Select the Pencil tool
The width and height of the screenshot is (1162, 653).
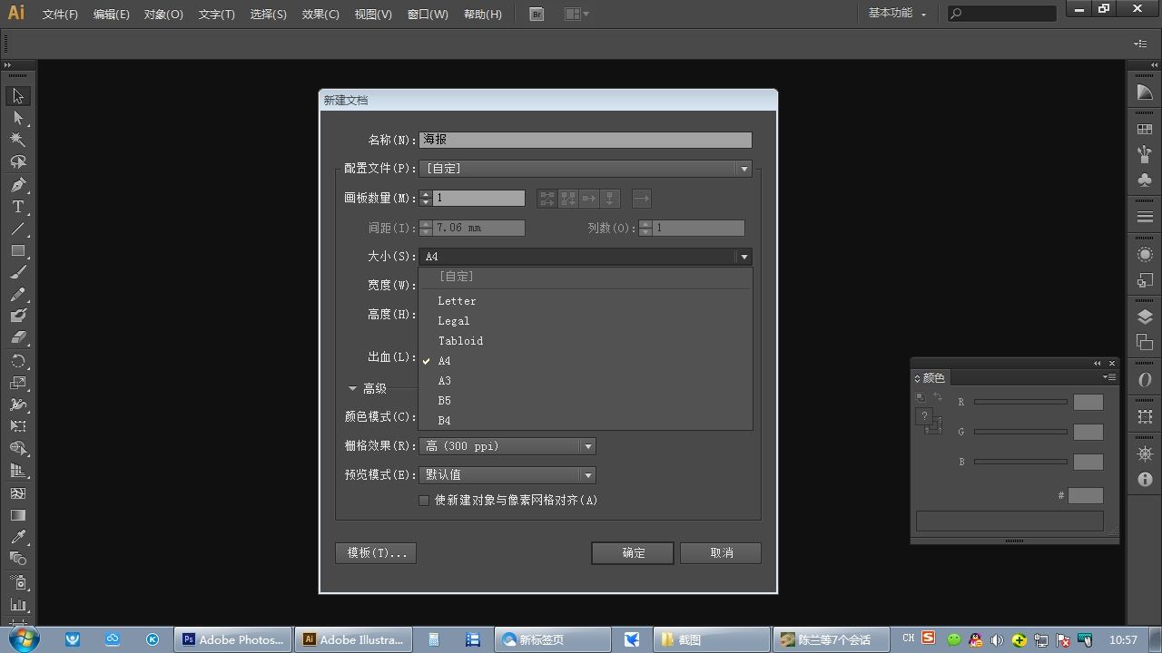(x=18, y=295)
